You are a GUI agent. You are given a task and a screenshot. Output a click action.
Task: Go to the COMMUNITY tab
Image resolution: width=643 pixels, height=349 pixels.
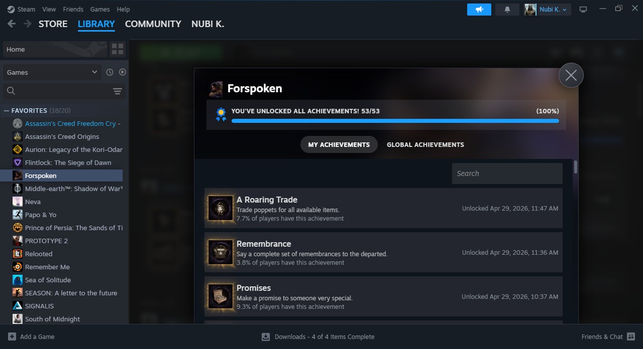pyautogui.click(x=153, y=24)
